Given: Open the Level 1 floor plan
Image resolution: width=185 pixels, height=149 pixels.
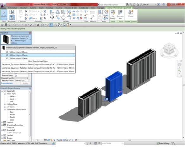Looking at the screenshot, I should [x=13, y=99].
